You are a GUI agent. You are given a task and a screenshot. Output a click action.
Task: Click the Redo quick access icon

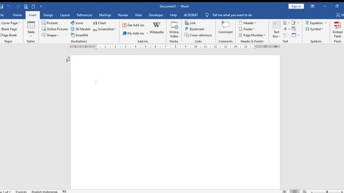(18, 6)
